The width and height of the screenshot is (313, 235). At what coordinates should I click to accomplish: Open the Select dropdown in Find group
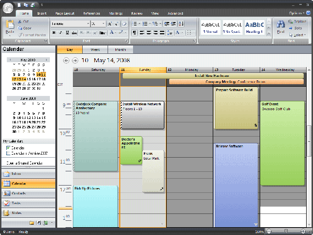tap(297, 35)
